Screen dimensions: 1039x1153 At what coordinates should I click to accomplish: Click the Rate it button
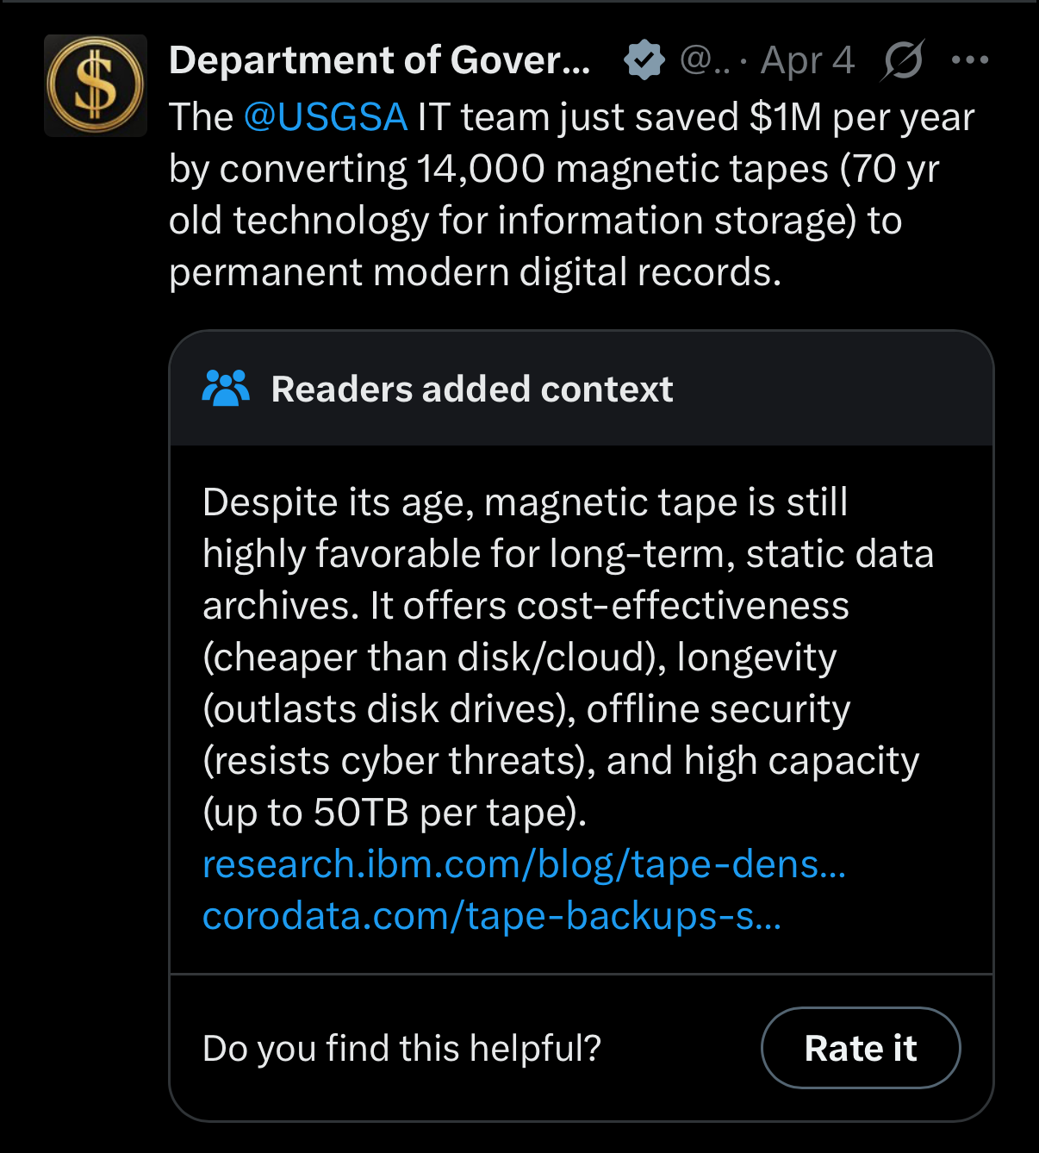[x=861, y=1048]
